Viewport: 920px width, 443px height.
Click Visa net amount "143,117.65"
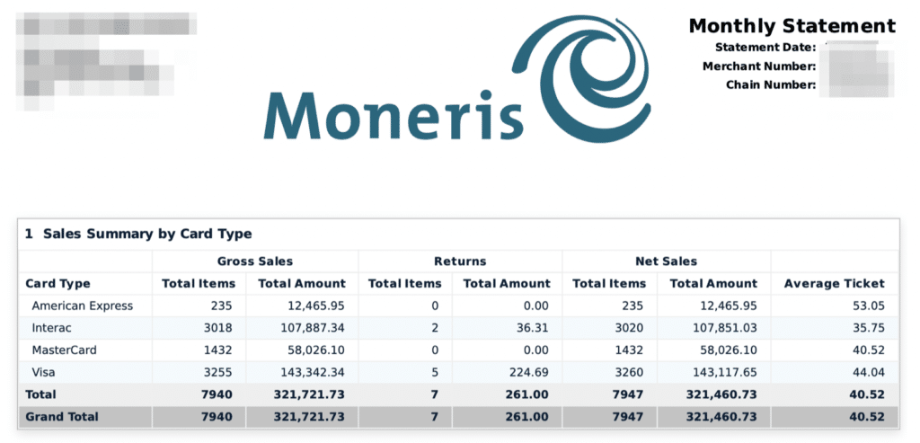click(x=724, y=373)
